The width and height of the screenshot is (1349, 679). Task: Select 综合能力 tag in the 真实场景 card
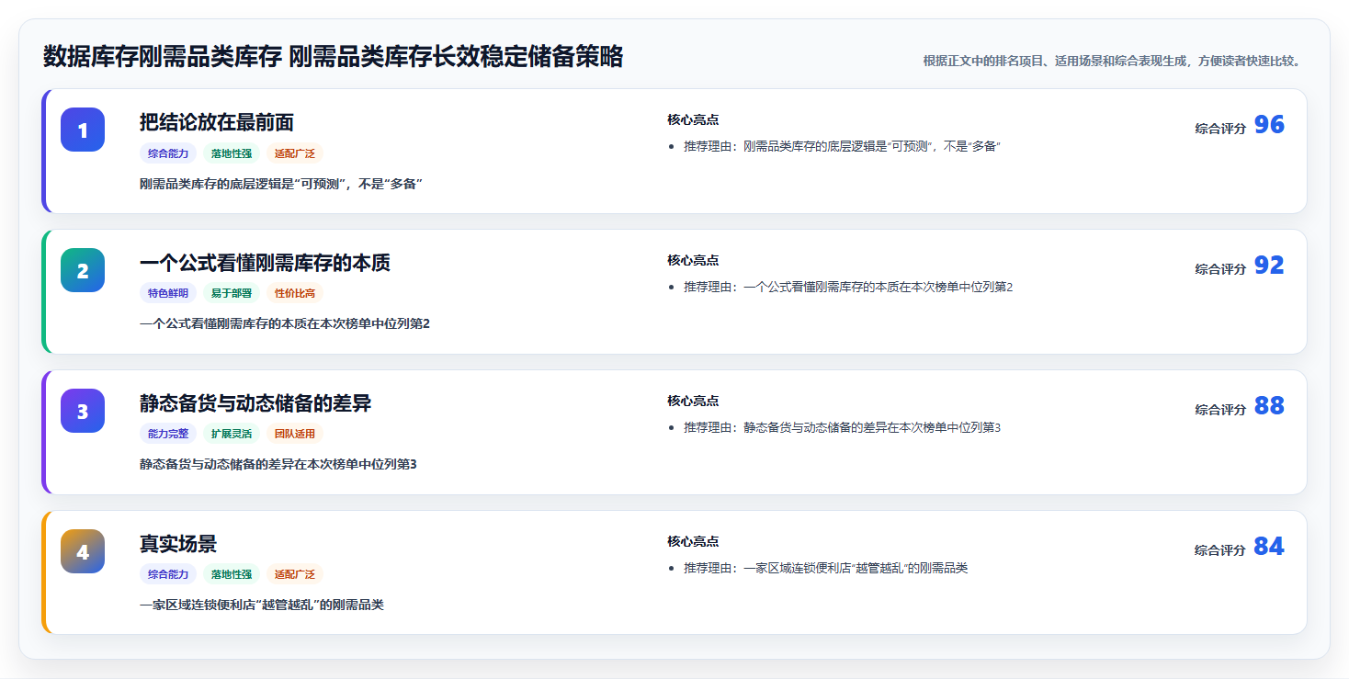pyautogui.click(x=168, y=574)
